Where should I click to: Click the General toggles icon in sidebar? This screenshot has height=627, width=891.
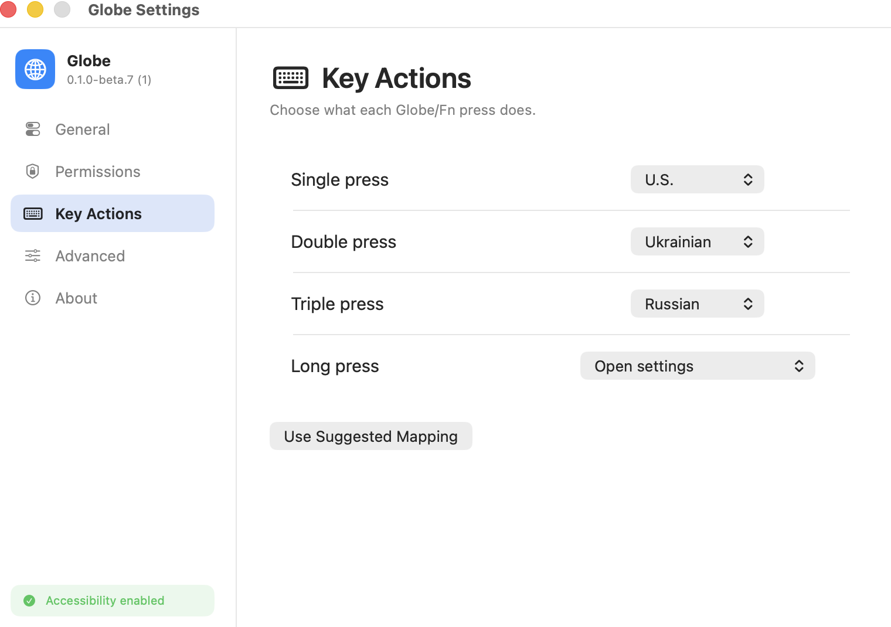(33, 129)
